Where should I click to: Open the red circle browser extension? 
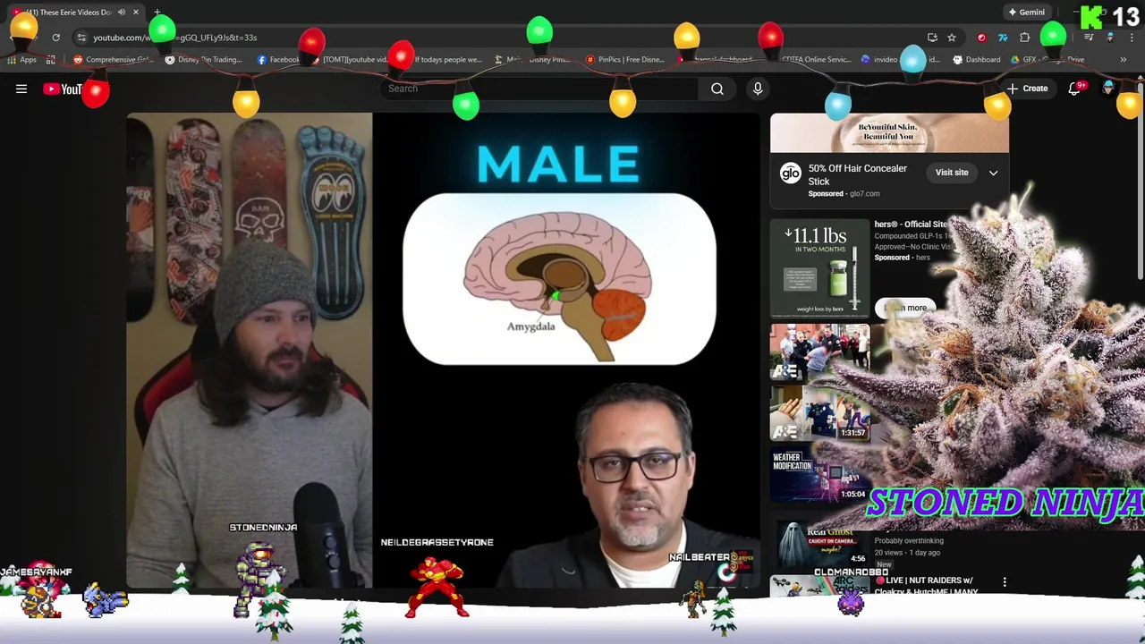(x=981, y=38)
